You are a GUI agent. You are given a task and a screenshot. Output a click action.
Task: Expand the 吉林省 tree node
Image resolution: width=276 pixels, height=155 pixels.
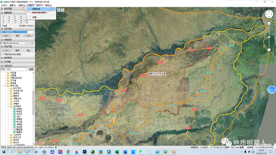click(x=5, y=83)
